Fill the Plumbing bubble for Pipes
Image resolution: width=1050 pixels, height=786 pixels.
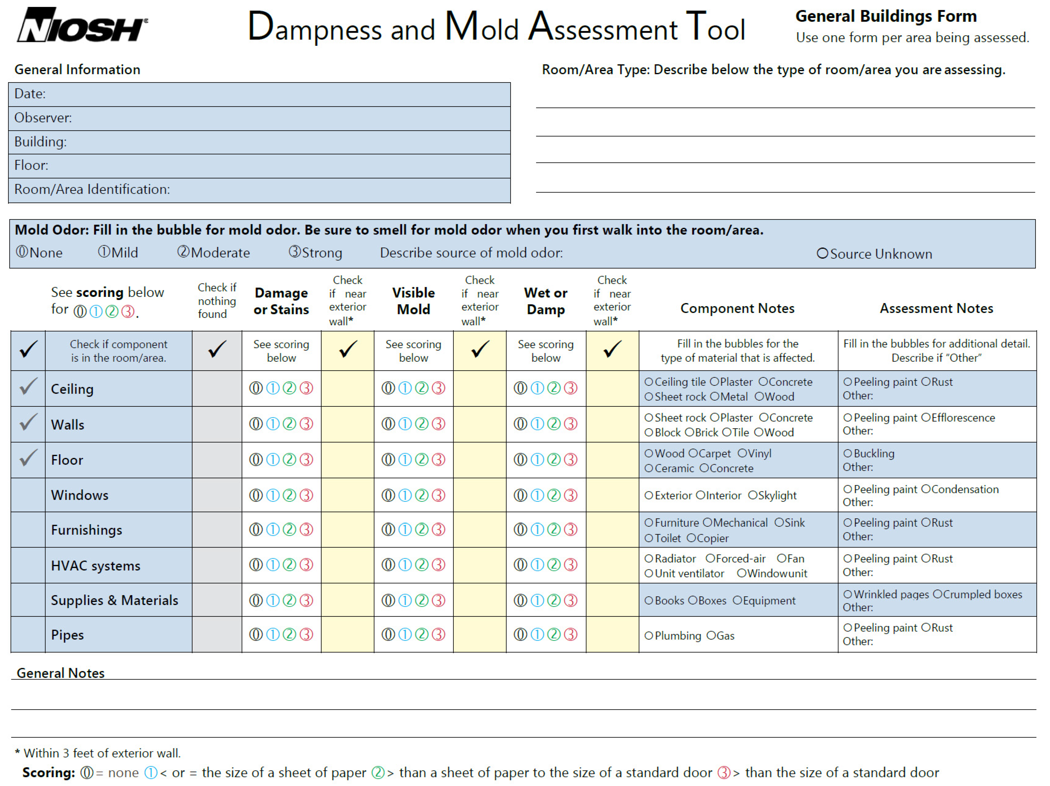(x=649, y=636)
